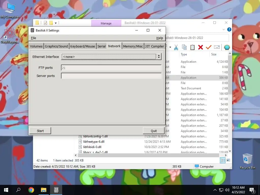This screenshot has height=195, width=260.
Task: Click the Start button
Action: tap(40, 131)
